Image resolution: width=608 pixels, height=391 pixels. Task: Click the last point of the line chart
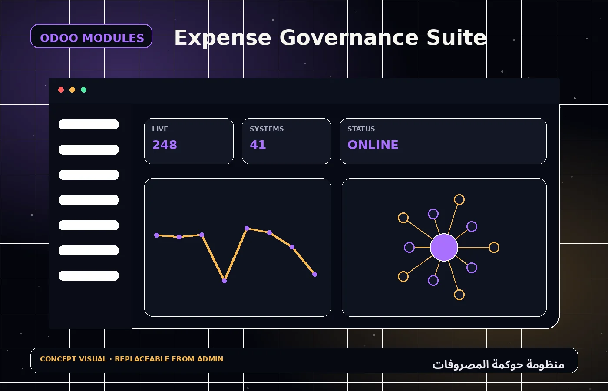click(315, 275)
